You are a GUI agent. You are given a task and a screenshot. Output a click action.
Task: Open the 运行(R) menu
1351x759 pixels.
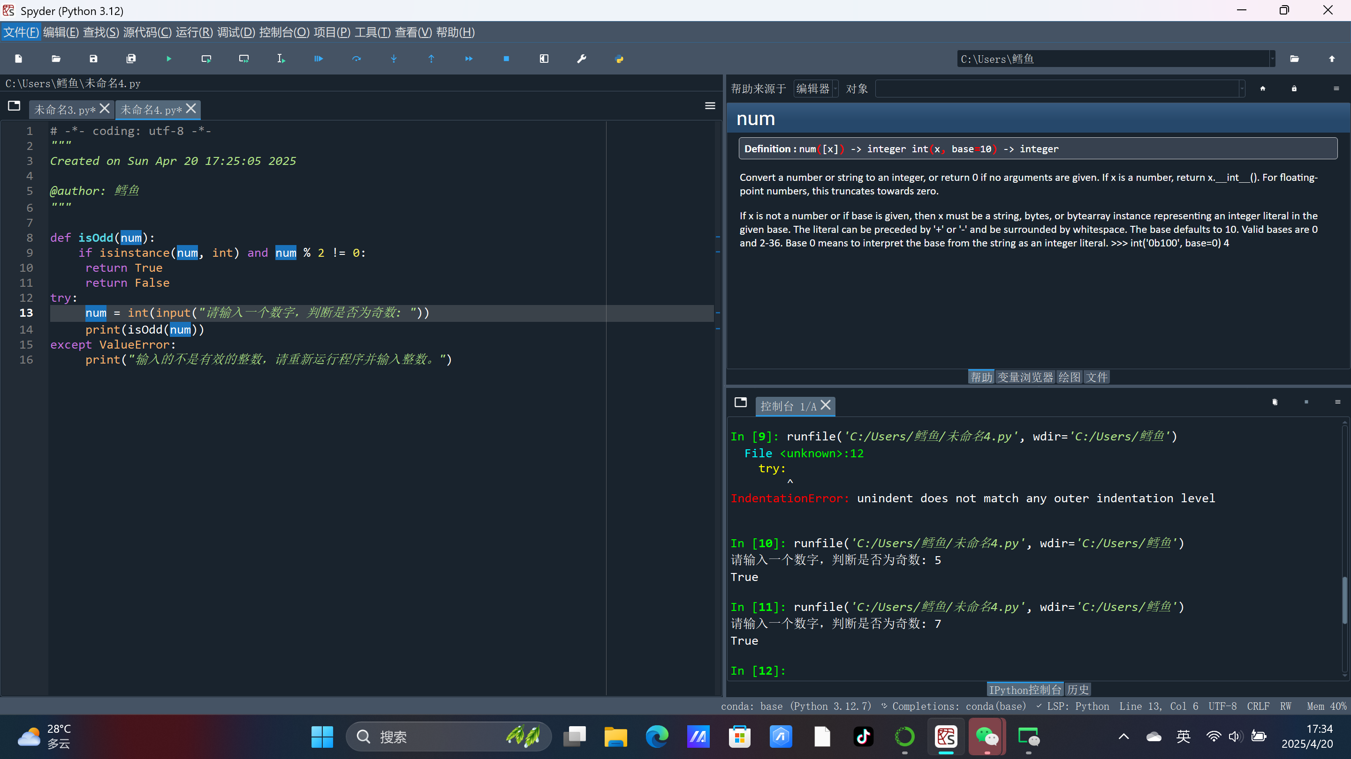(194, 32)
